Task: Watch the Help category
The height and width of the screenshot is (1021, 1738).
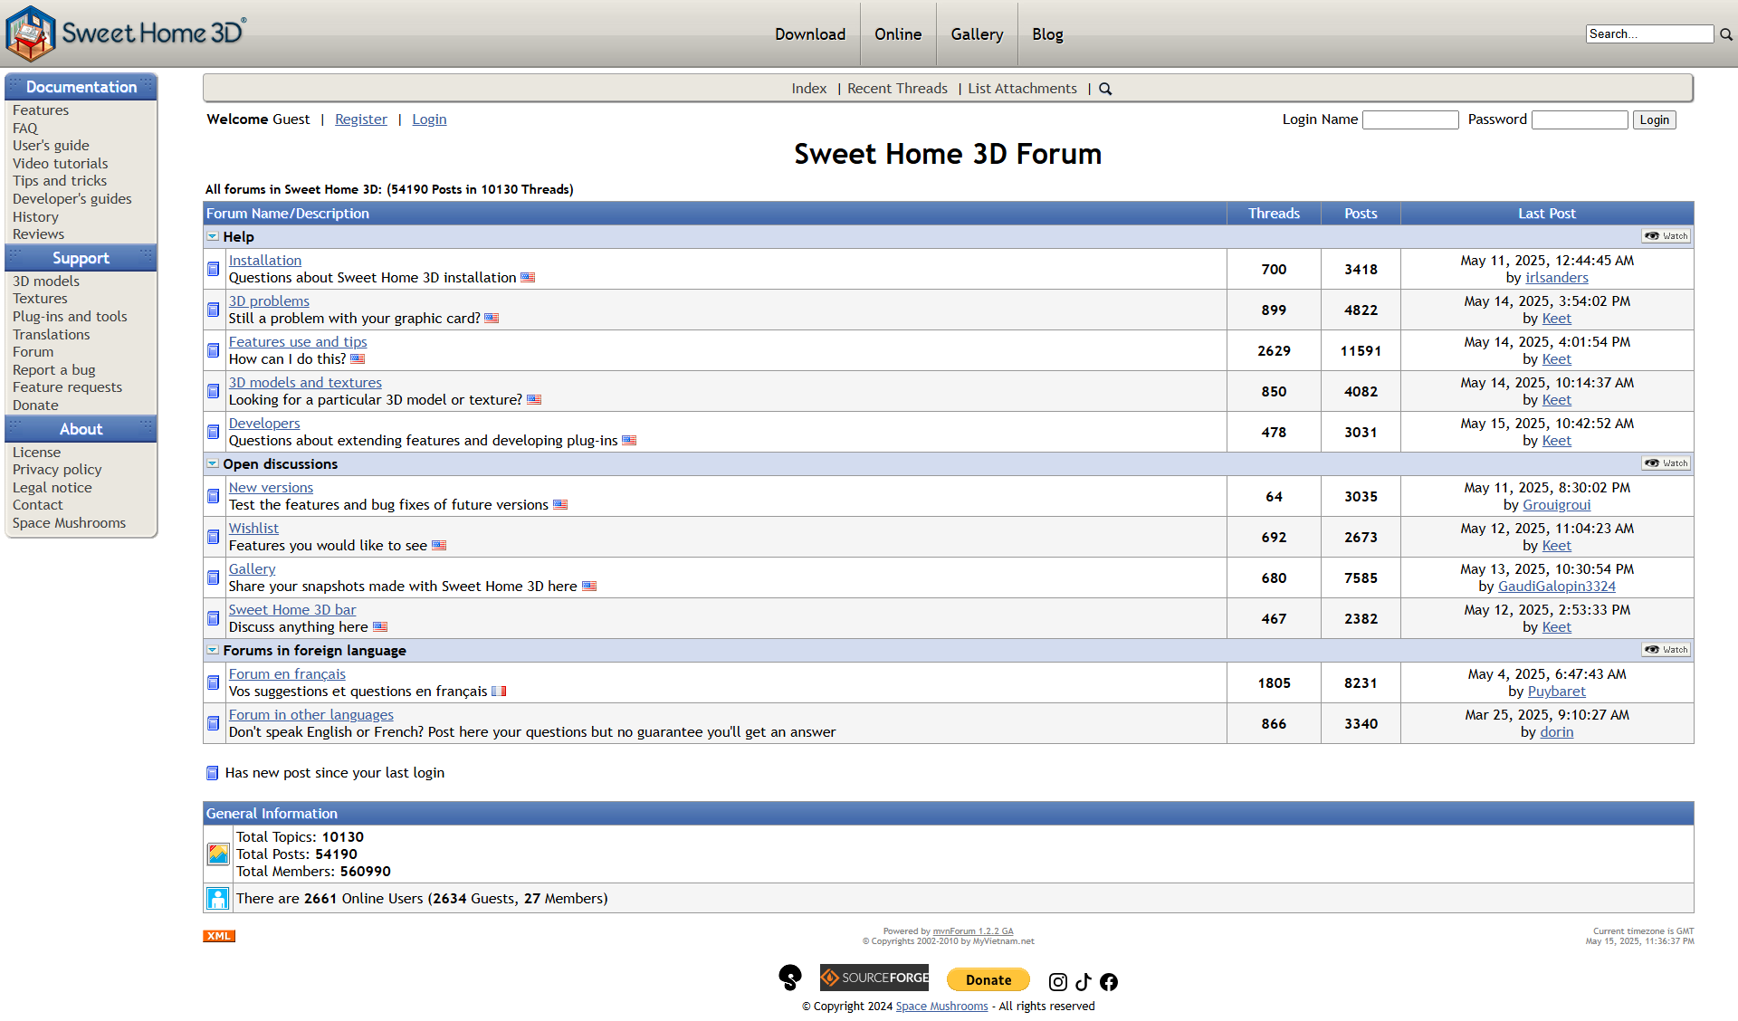Action: coord(1666,236)
